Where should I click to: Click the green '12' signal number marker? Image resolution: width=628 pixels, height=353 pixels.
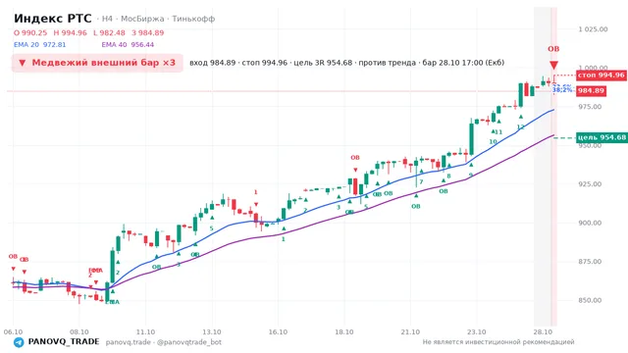point(521,127)
